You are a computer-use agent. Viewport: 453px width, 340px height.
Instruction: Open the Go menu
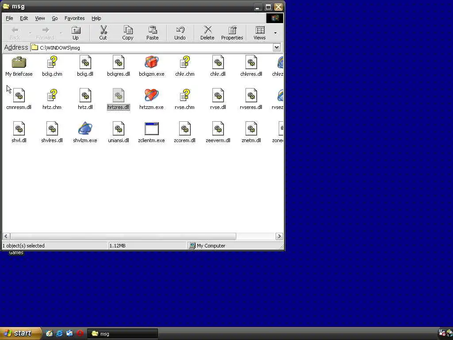54,18
